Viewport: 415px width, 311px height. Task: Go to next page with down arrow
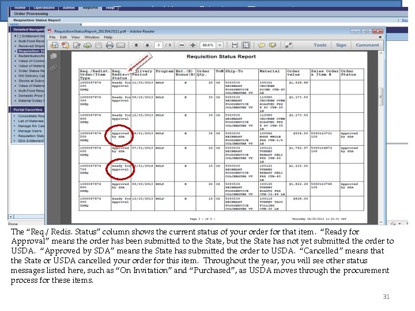coord(148,45)
